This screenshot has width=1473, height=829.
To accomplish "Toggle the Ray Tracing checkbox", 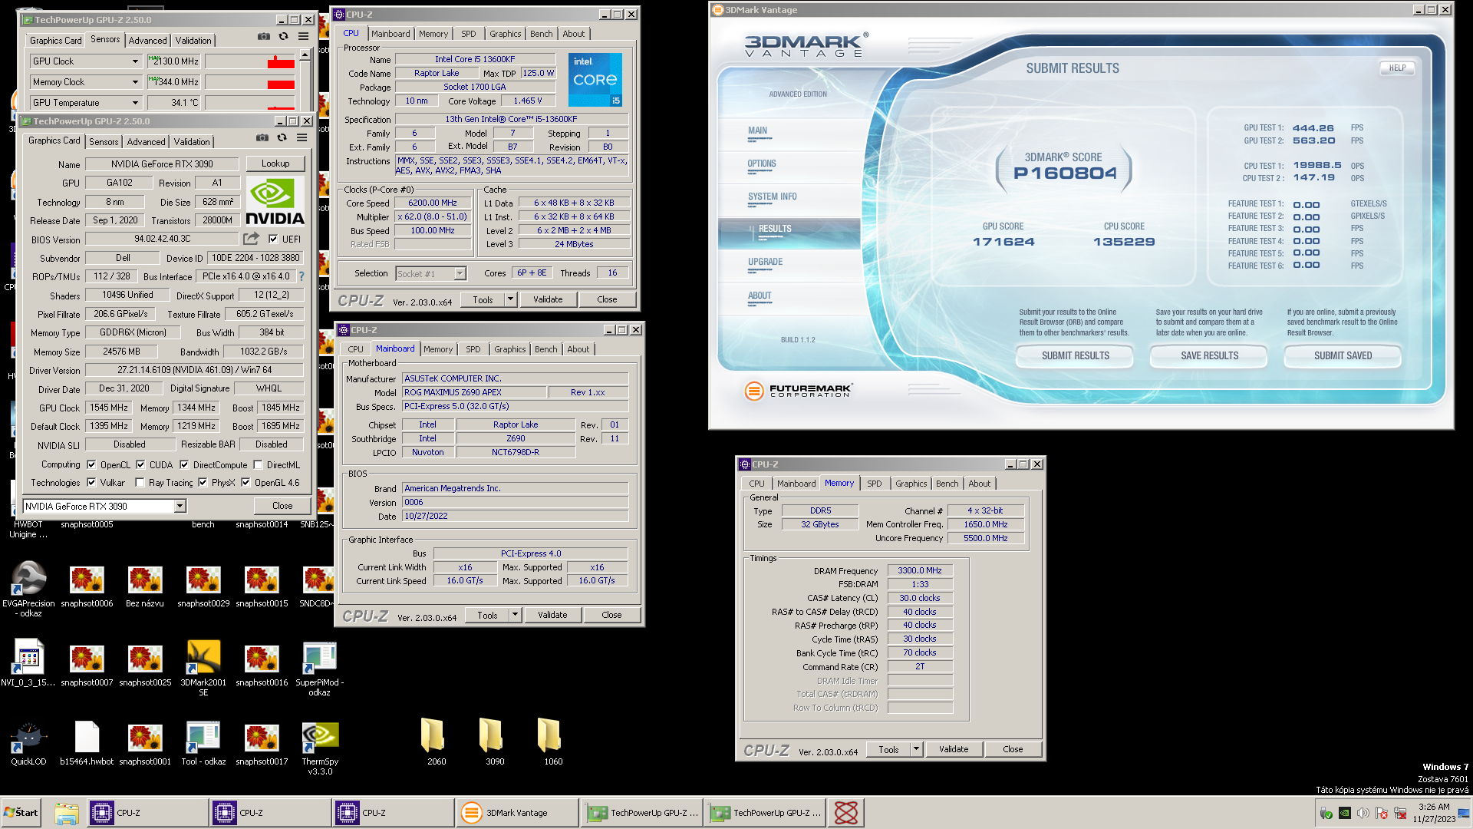I will point(140,482).
